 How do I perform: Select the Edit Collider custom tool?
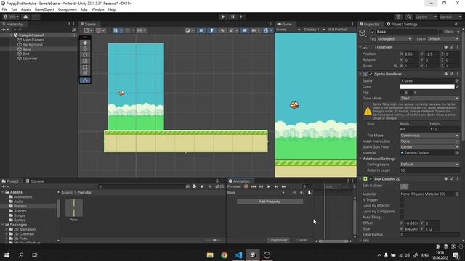85,80
